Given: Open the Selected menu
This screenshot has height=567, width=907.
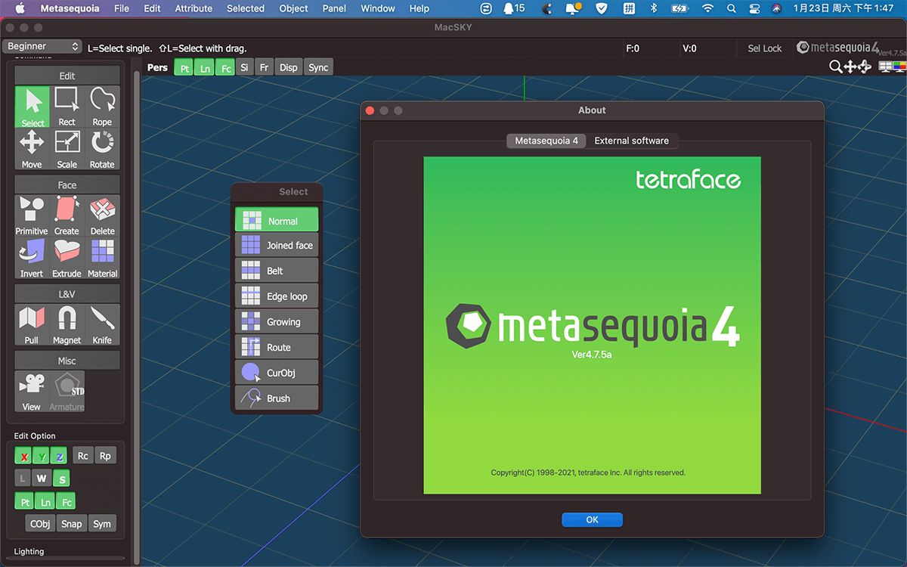Looking at the screenshot, I should click(246, 8).
